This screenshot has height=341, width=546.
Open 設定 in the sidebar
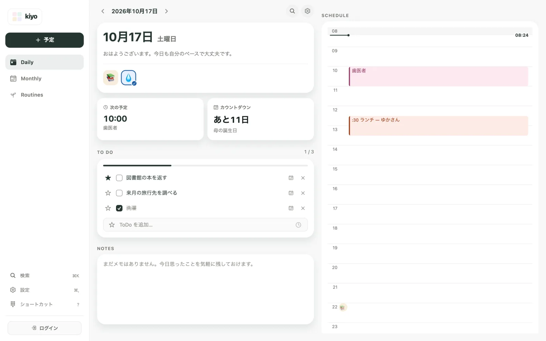pyautogui.click(x=44, y=290)
